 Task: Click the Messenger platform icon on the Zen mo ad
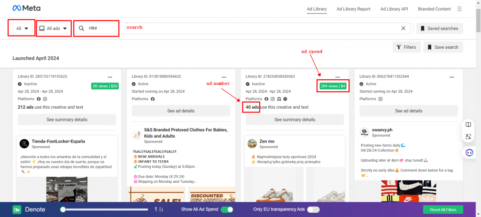click(x=285, y=99)
